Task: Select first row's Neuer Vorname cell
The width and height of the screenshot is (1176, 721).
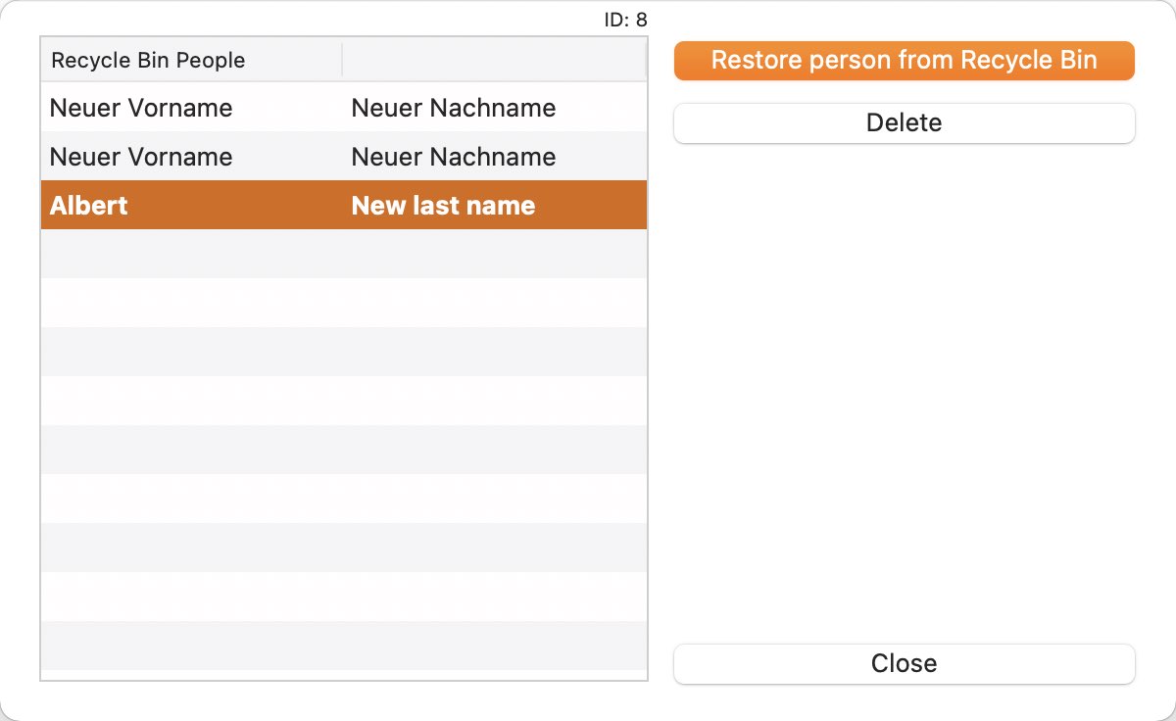Action: [x=141, y=108]
